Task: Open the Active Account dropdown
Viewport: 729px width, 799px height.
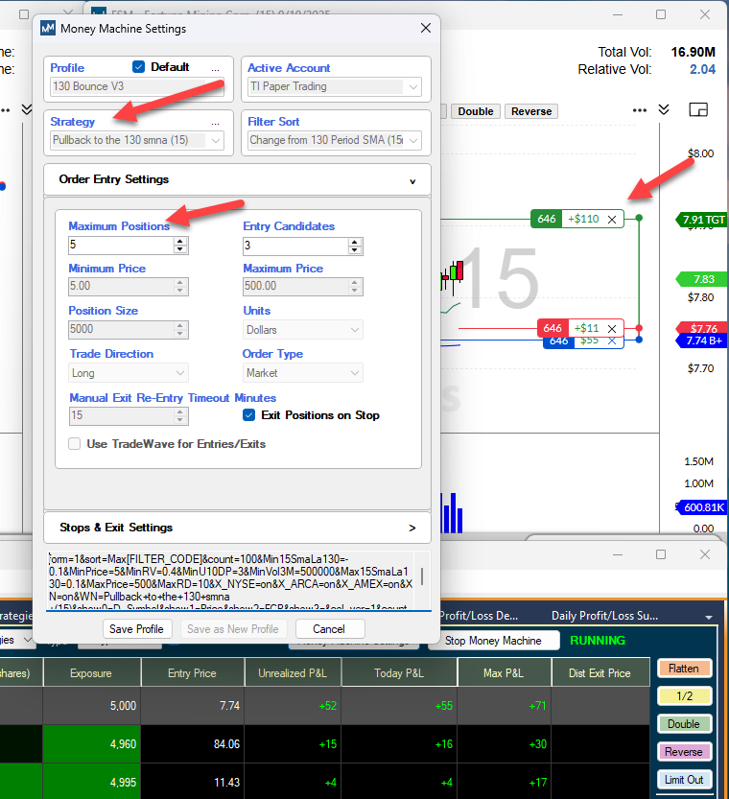Action: click(x=335, y=86)
